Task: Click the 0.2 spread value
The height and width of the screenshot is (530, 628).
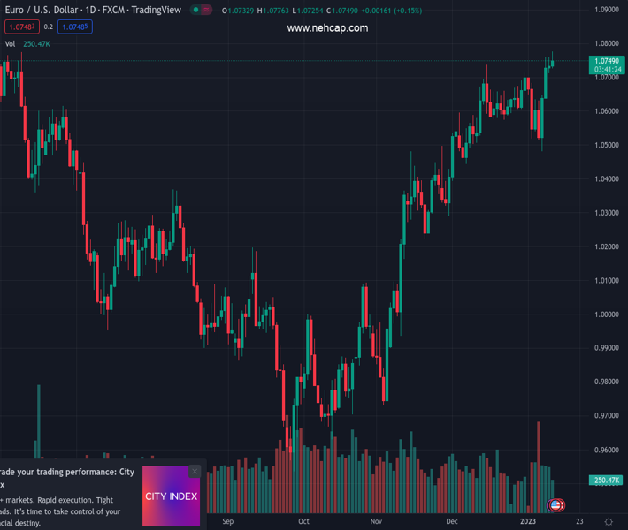Action: [x=49, y=27]
